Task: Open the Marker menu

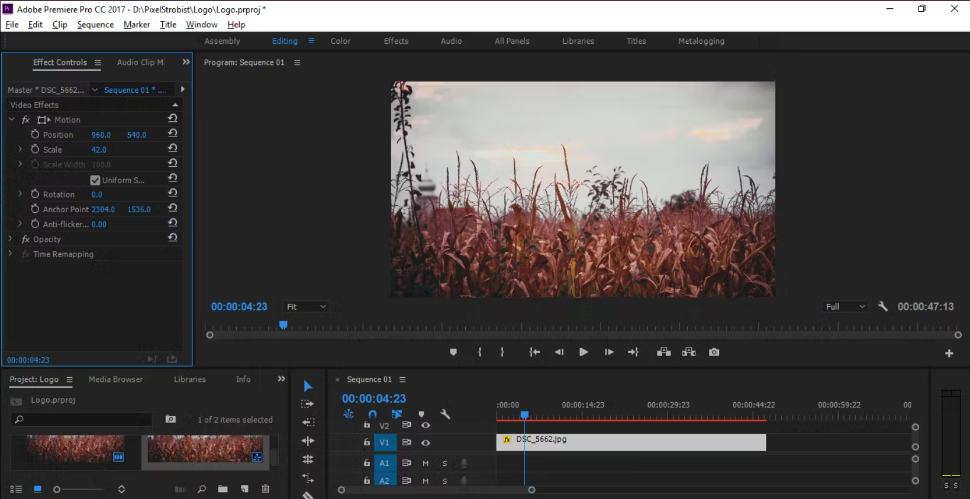Action: coord(137,25)
